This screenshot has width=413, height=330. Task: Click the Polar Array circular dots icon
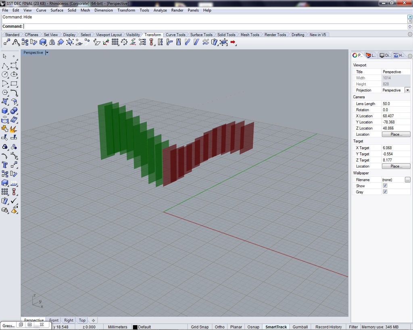[x=124, y=42]
